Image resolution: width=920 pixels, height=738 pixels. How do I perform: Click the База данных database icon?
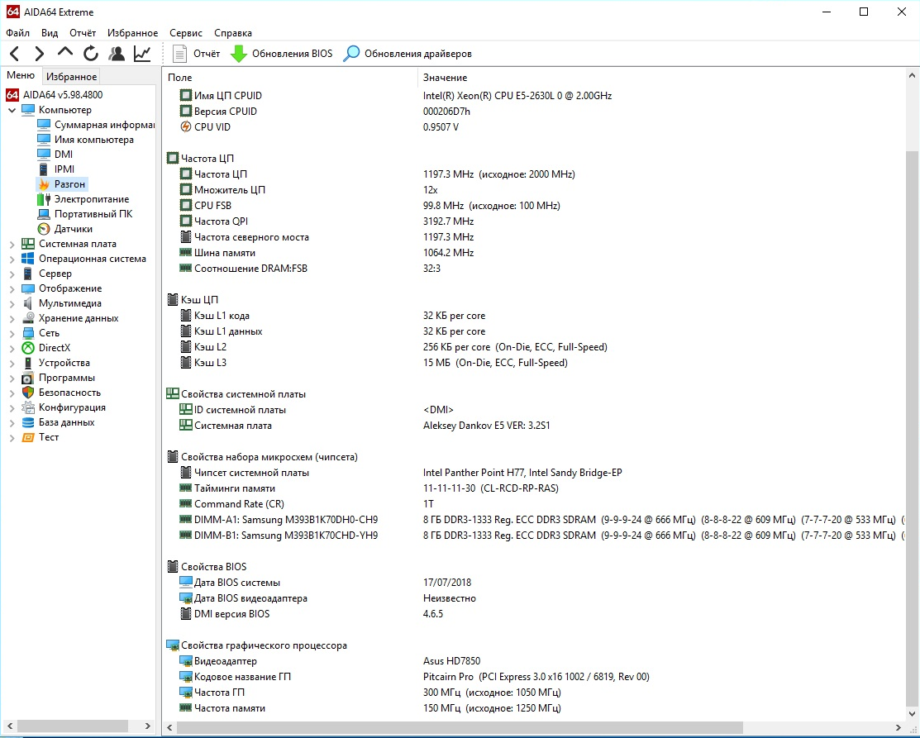27,422
